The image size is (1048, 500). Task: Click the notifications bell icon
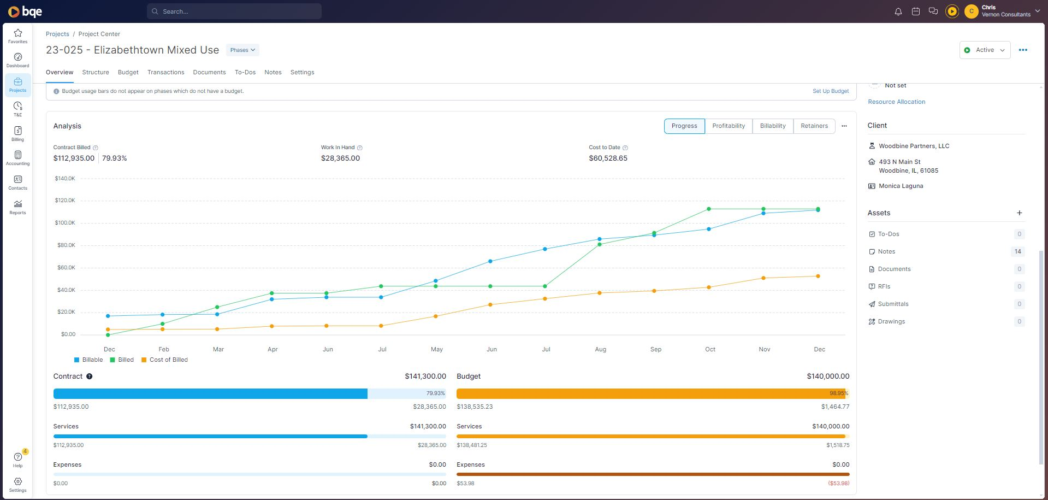pyautogui.click(x=898, y=11)
